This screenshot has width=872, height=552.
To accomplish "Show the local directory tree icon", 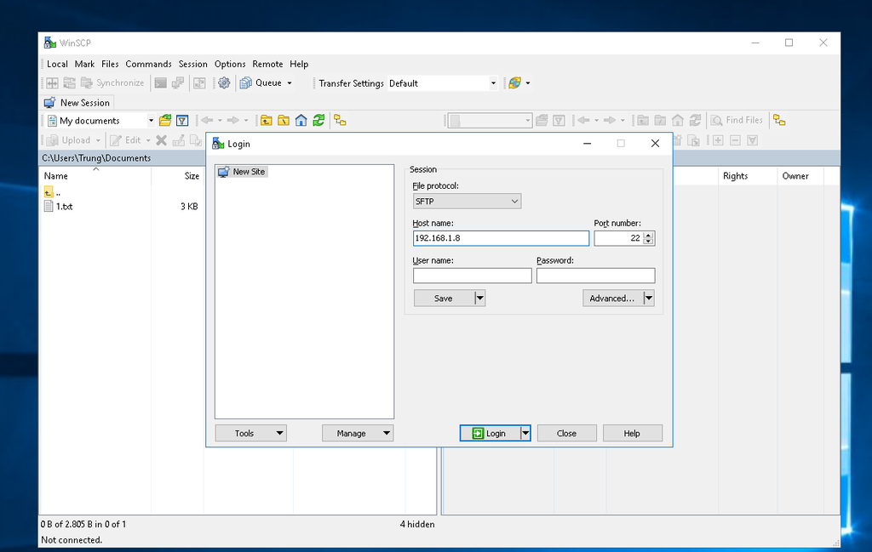I will coord(340,121).
